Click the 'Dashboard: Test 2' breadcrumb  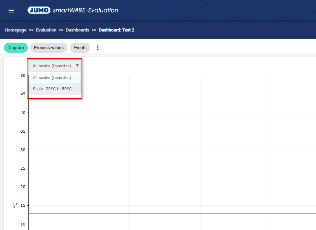click(x=117, y=30)
